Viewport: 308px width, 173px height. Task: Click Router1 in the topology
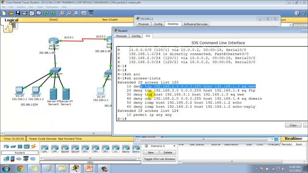click(53, 41)
